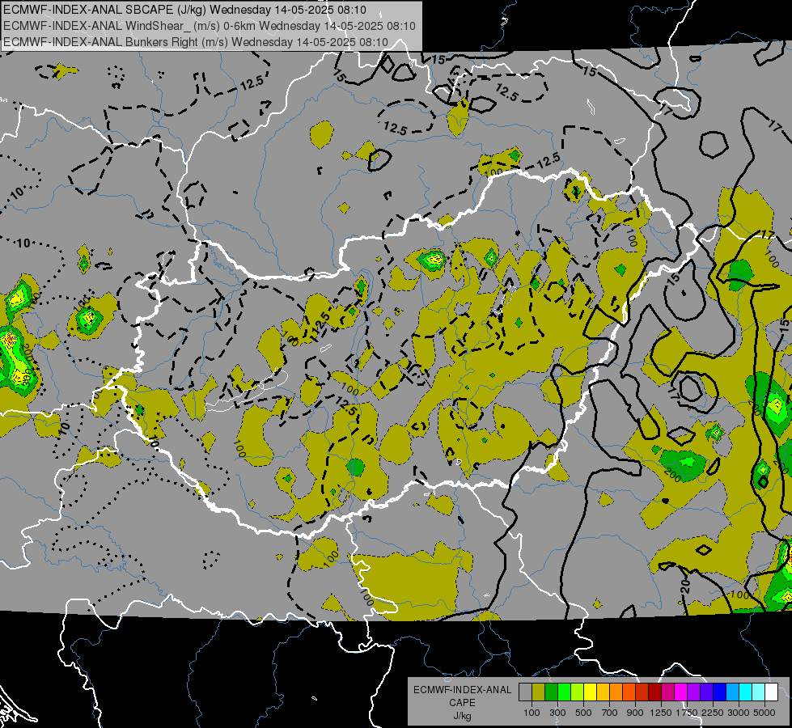792x728 pixels.
Task: Select the pure yellow legend swatch
Action: (591, 692)
